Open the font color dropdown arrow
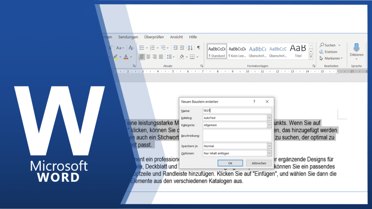 (131, 57)
